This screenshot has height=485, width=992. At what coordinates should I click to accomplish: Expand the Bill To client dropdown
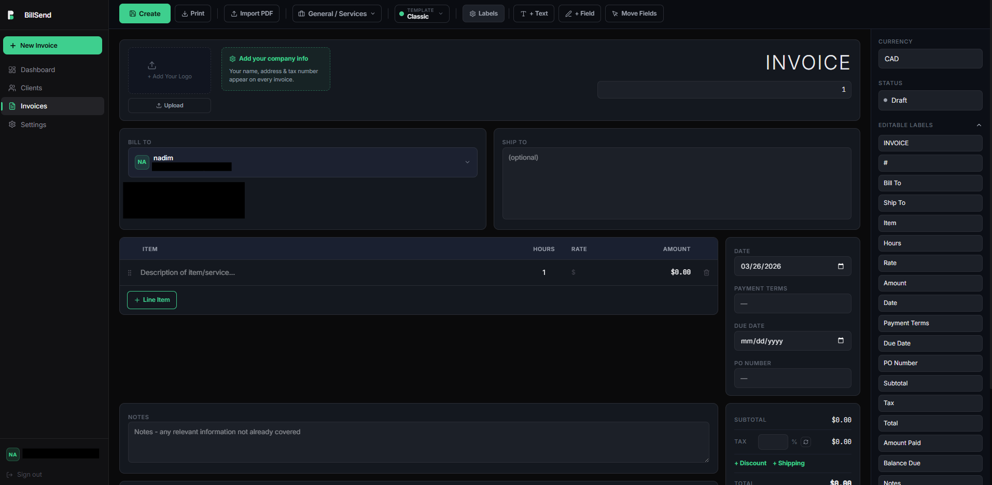pyautogui.click(x=303, y=162)
